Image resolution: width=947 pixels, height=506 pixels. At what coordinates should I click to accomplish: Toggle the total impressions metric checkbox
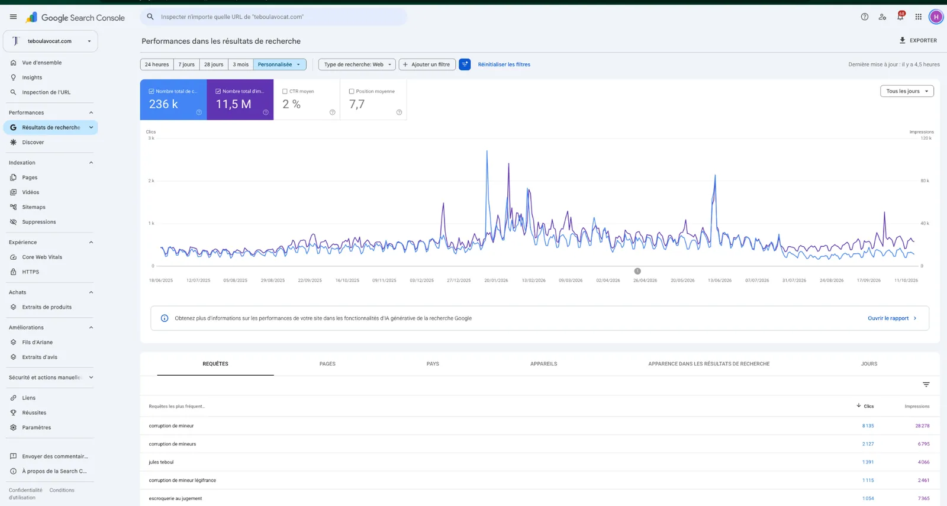[218, 91]
